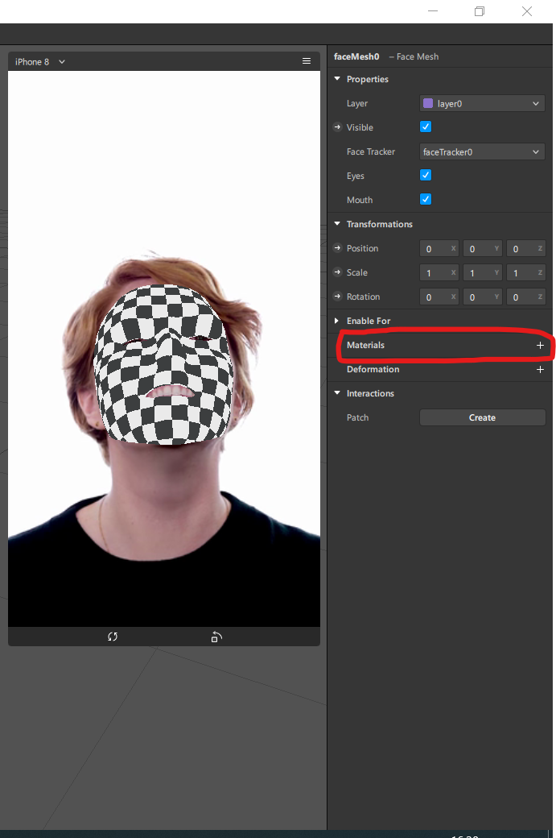Image resolution: width=556 pixels, height=838 pixels.
Task: Minimize the application window
Action: click(x=433, y=11)
